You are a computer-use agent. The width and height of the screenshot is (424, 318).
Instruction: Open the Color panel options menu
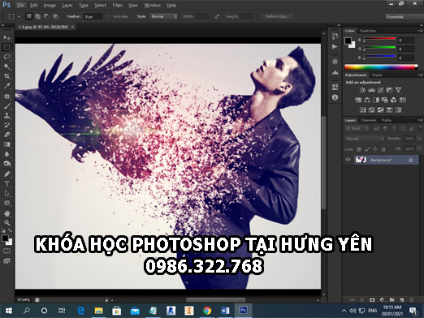420,31
